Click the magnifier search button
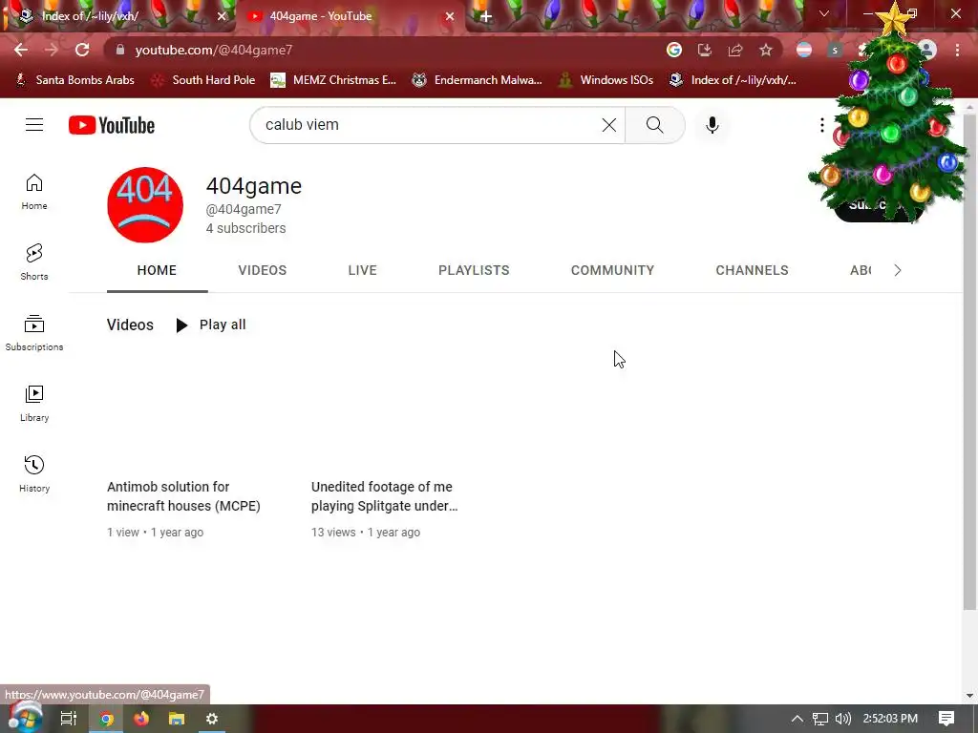The image size is (978, 733). [x=655, y=125]
